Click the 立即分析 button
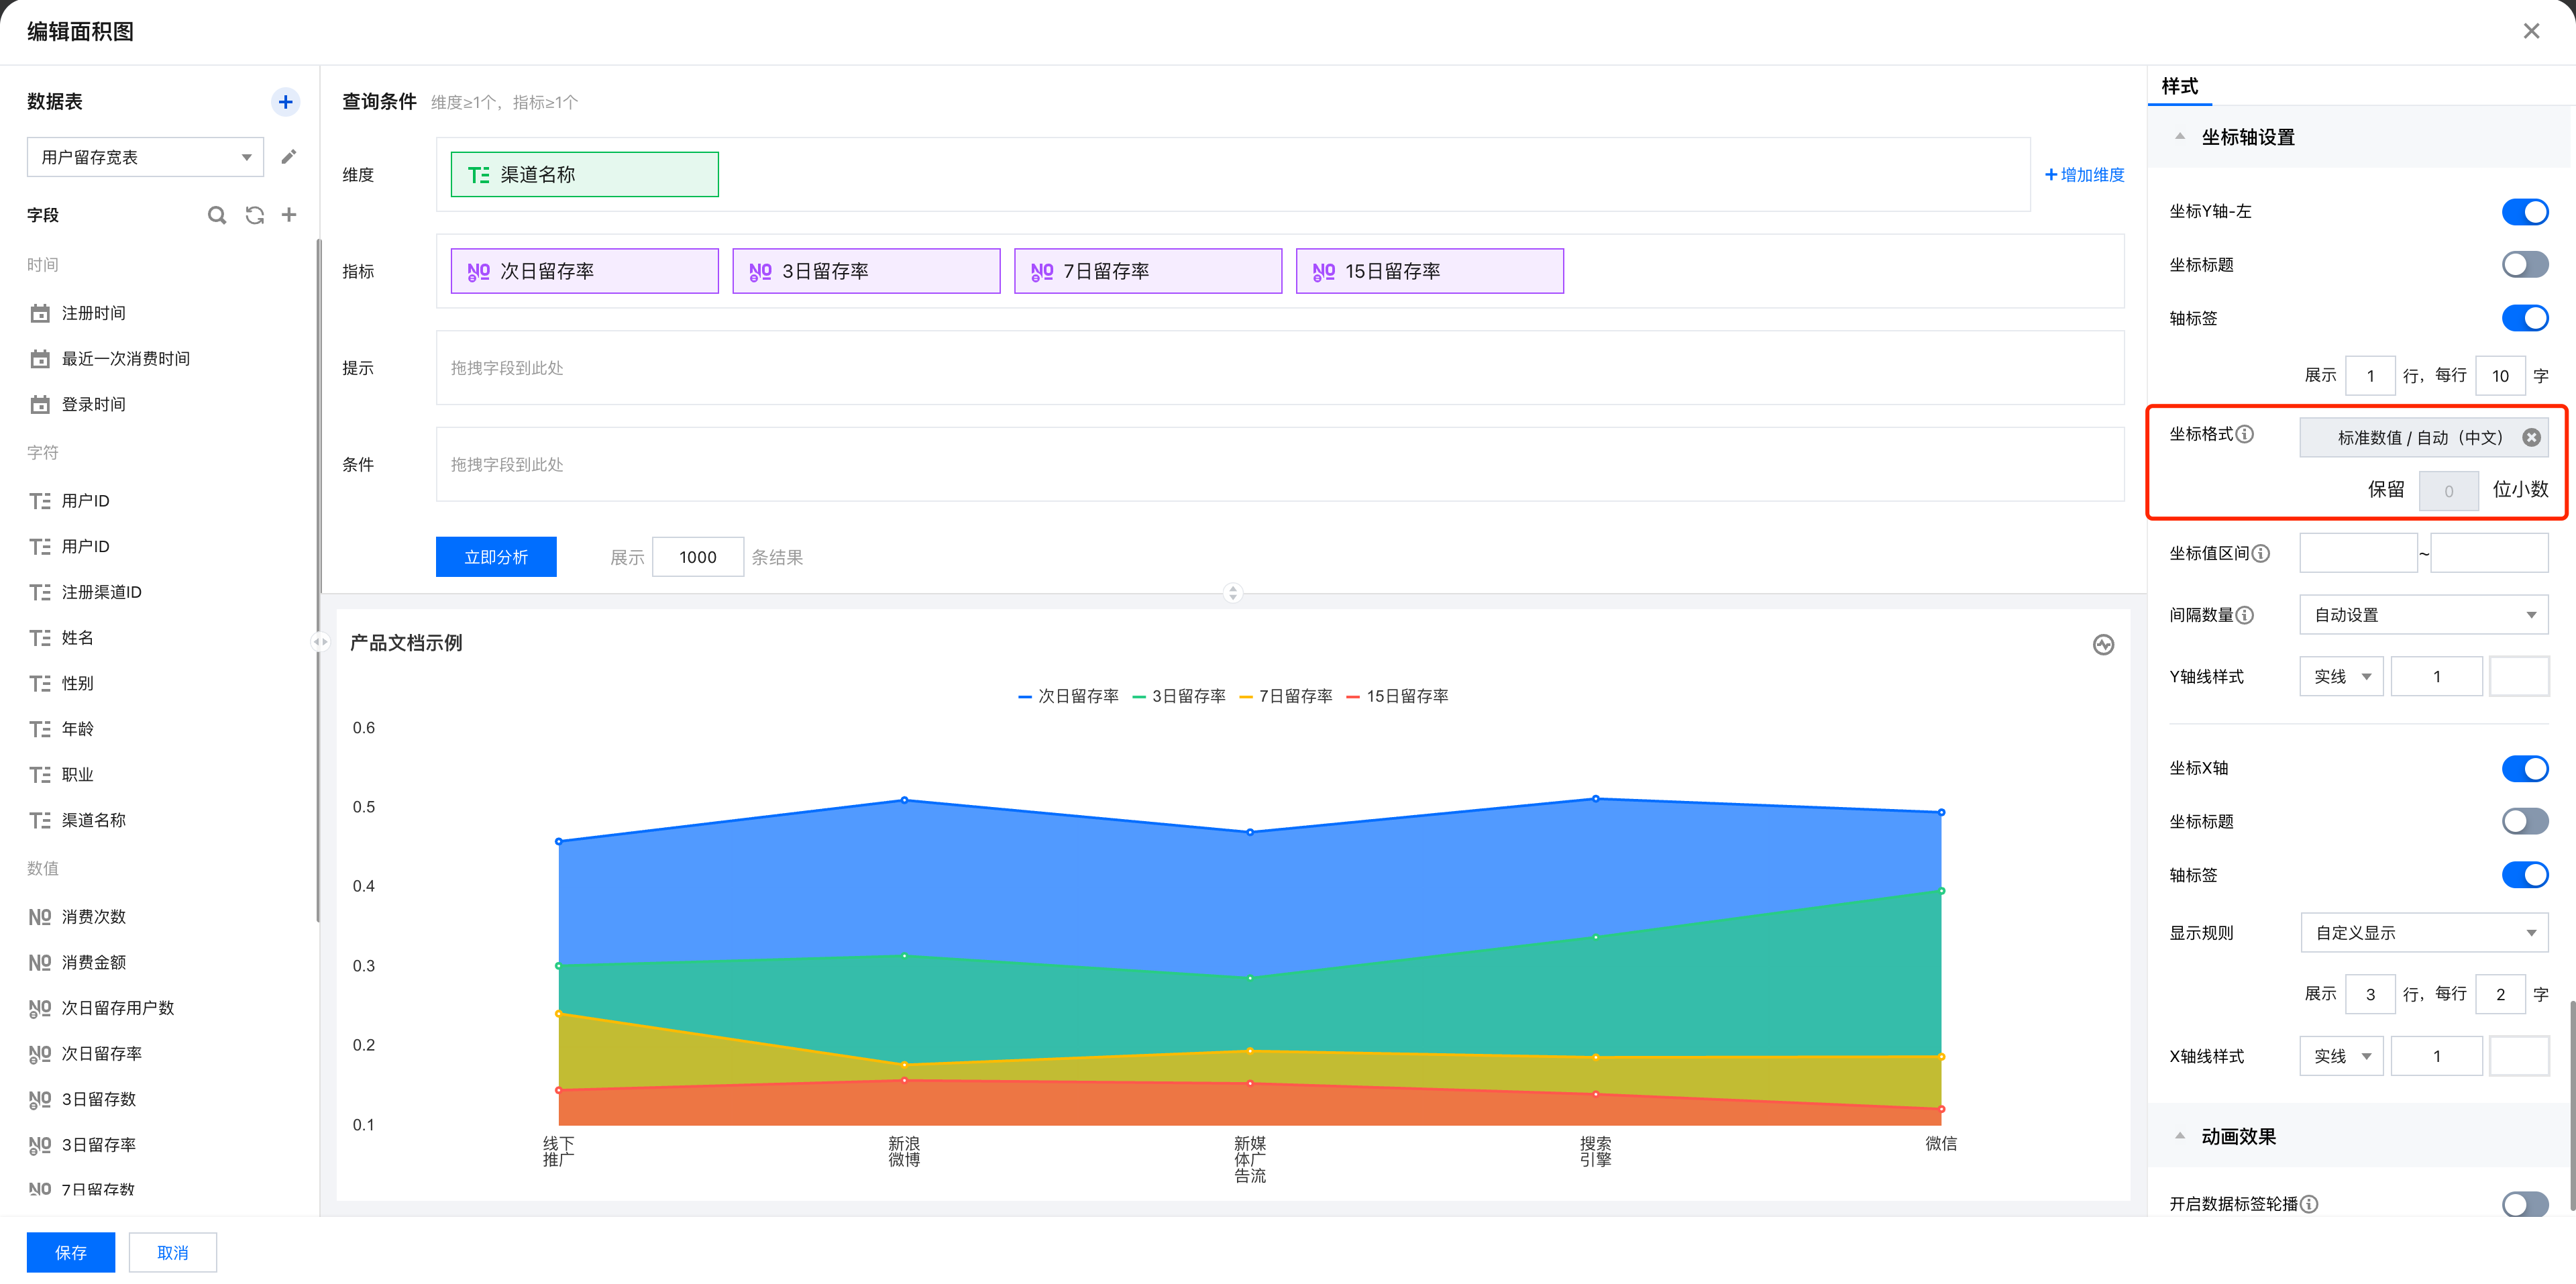The width and height of the screenshot is (2576, 1284). 496,557
